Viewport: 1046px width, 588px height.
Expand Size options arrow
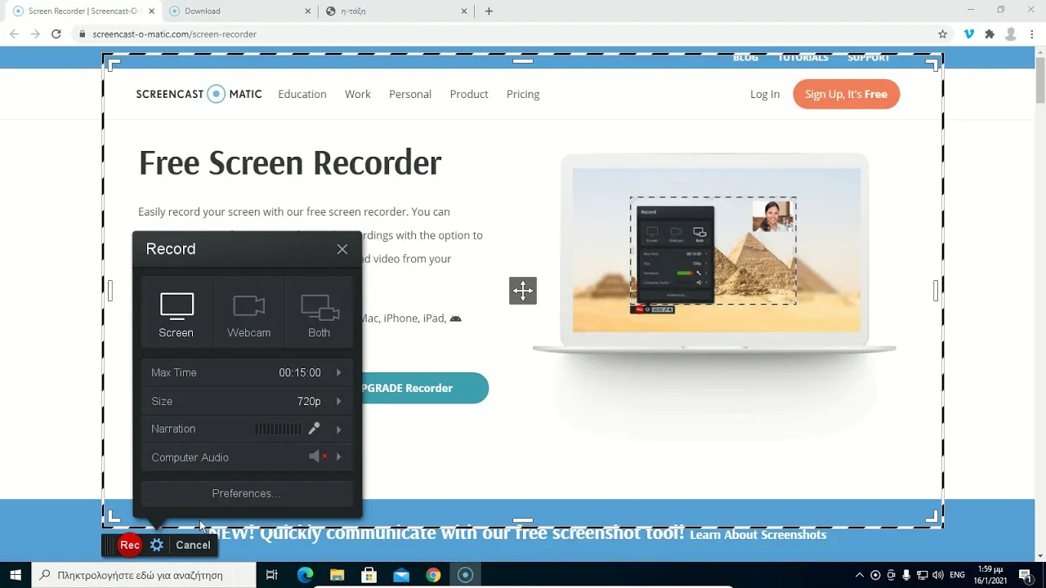click(x=338, y=401)
